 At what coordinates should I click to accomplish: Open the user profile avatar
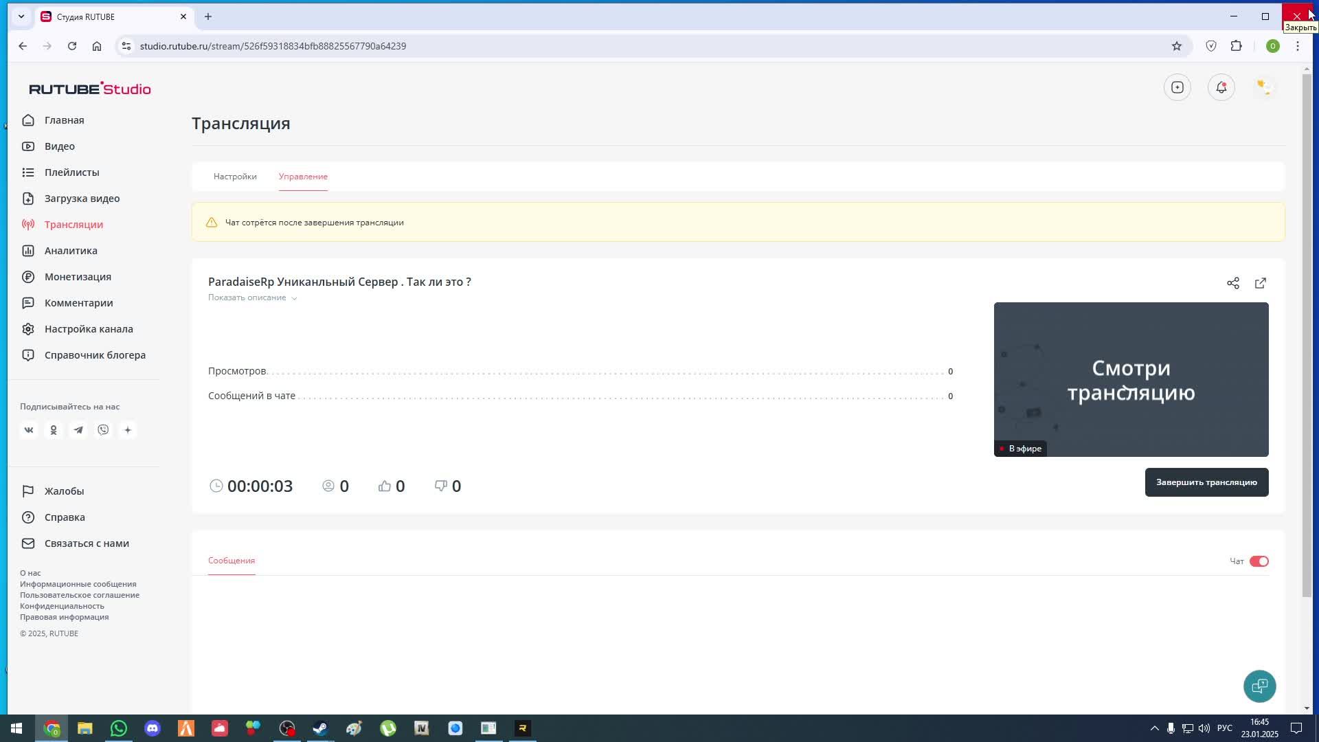pos(1264,87)
